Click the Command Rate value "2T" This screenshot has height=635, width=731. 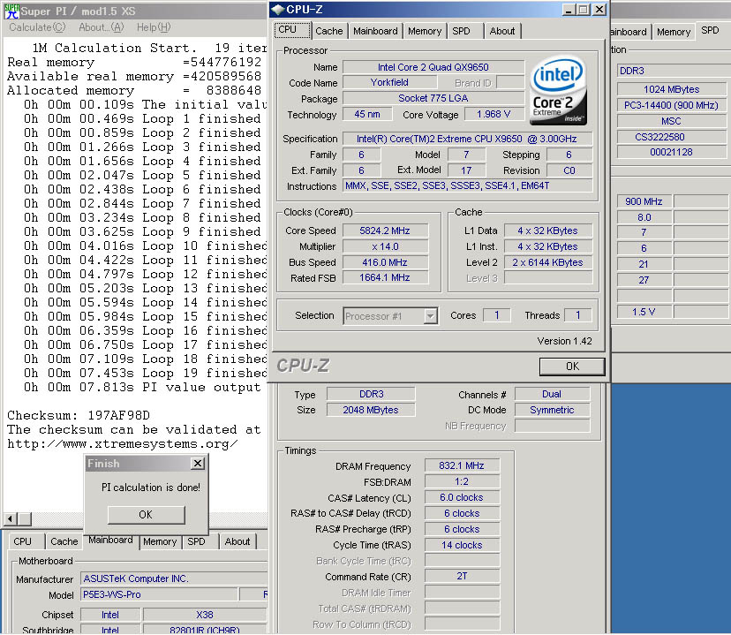[462, 576]
